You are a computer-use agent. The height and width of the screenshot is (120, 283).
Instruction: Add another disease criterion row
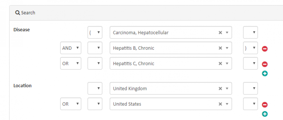(265, 73)
